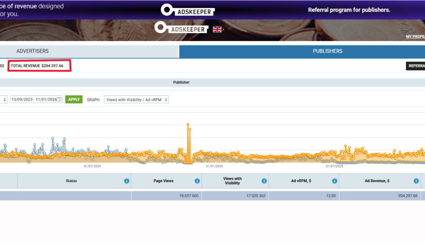Select the PUBLISHERS tab
The width and height of the screenshot is (425, 243).
327,51
